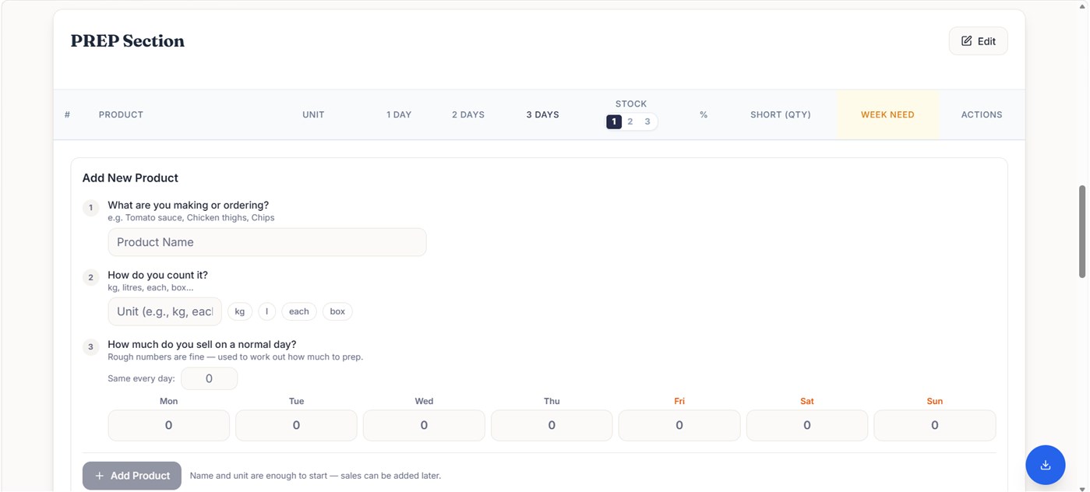Viewport: 1090px width, 492px height.
Task: Click the % column header
Action: pos(704,114)
